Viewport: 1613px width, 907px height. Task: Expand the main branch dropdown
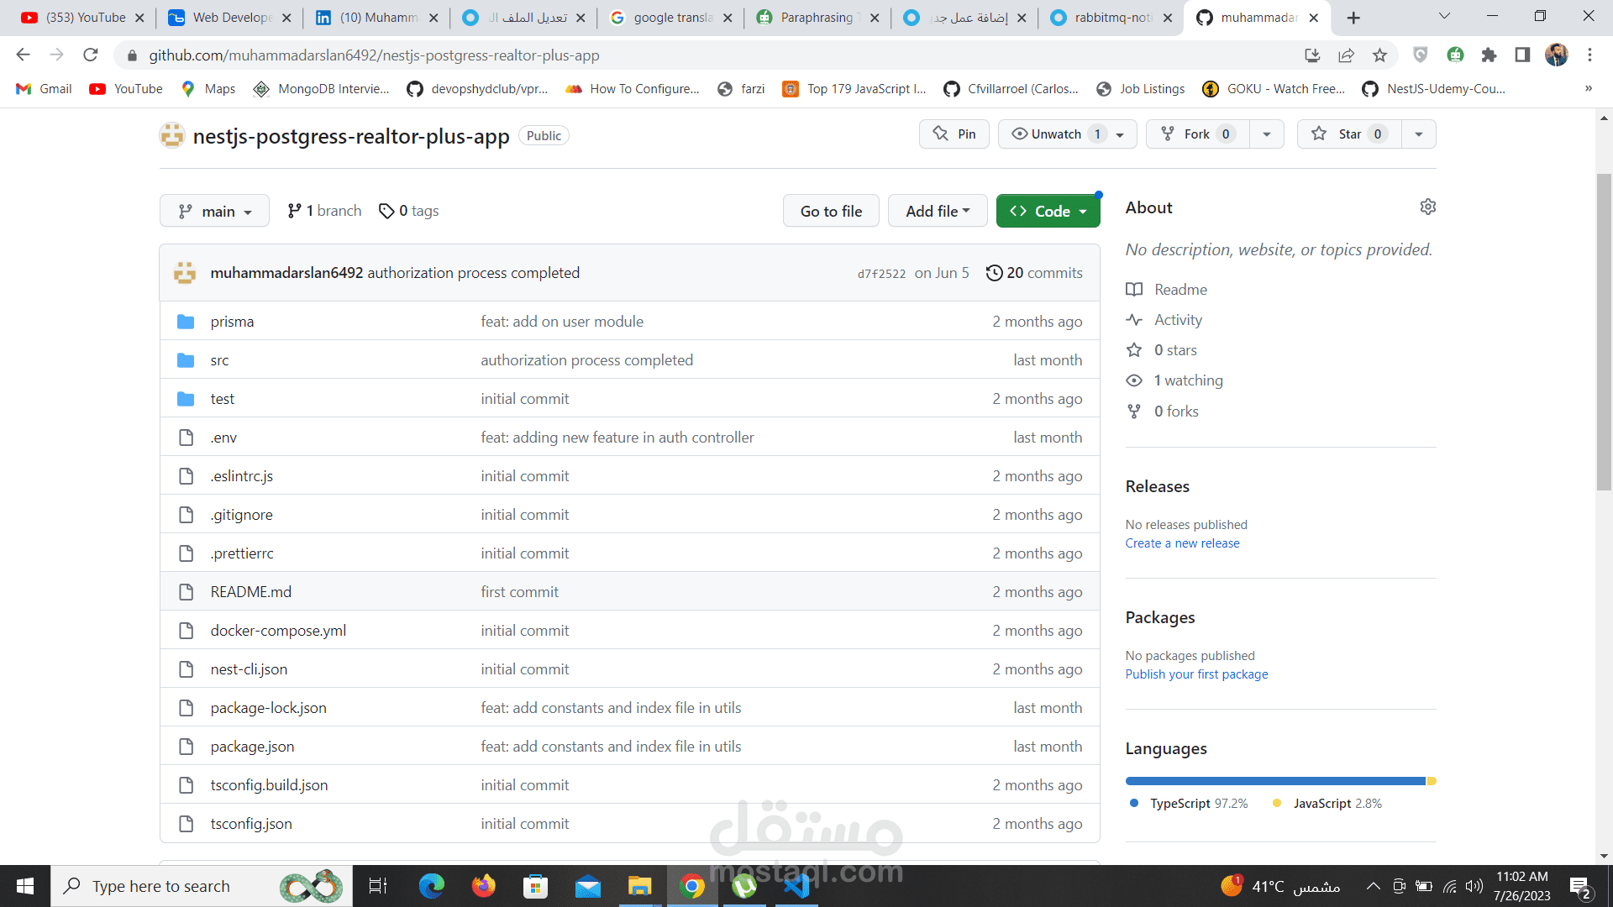[215, 212]
